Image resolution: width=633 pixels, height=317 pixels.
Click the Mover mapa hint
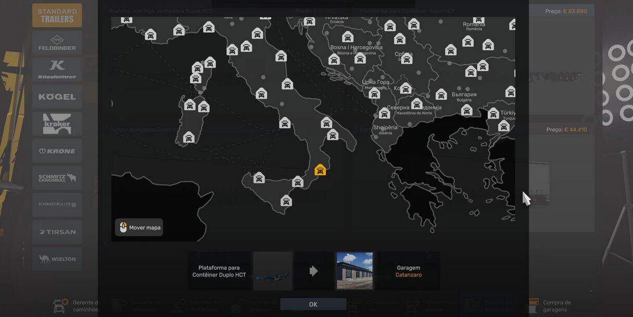pos(139,228)
